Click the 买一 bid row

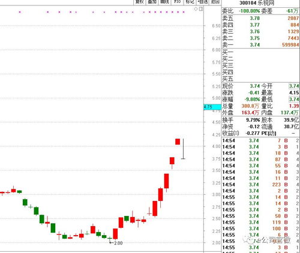[x=260, y=52]
